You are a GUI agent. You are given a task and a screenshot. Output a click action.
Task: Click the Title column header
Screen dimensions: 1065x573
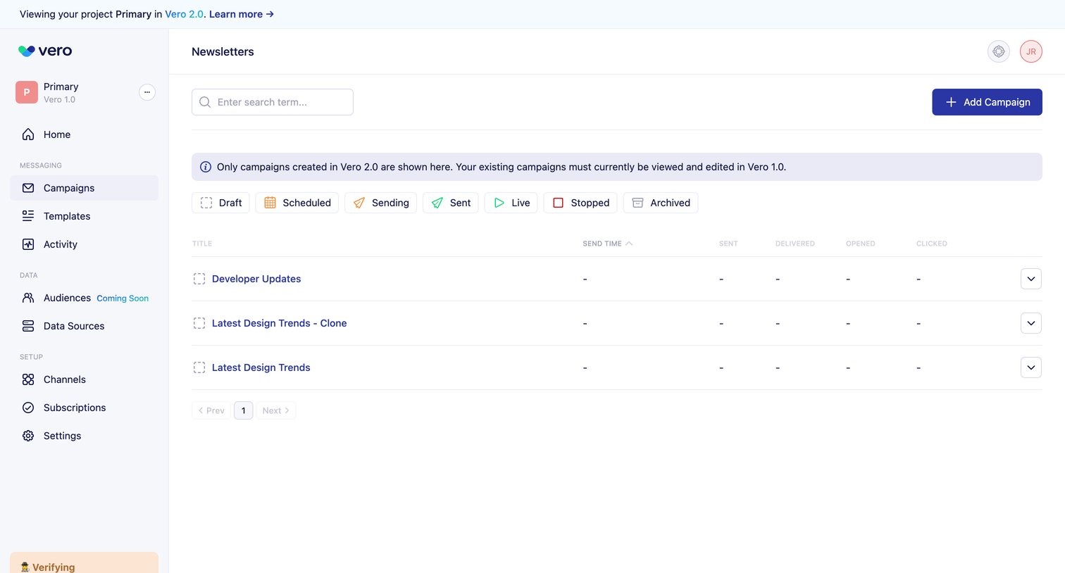pos(202,244)
